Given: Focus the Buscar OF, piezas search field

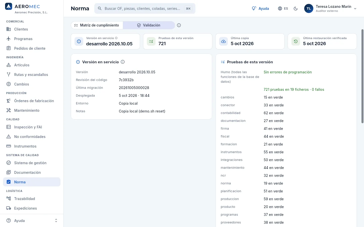Looking at the screenshot, I should [x=145, y=9].
